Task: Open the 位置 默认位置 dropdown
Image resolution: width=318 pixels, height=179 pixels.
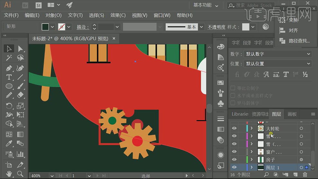Action: [278, 64]
